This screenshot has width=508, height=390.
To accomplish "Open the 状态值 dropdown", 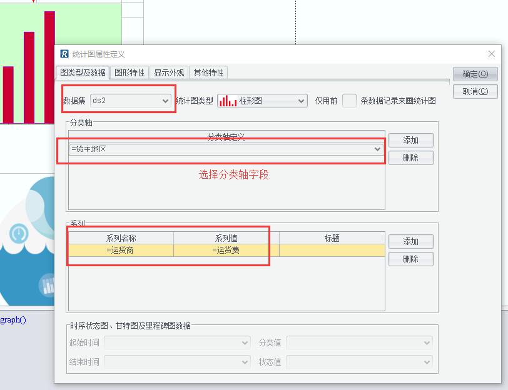I will click(x=427, y=362).
